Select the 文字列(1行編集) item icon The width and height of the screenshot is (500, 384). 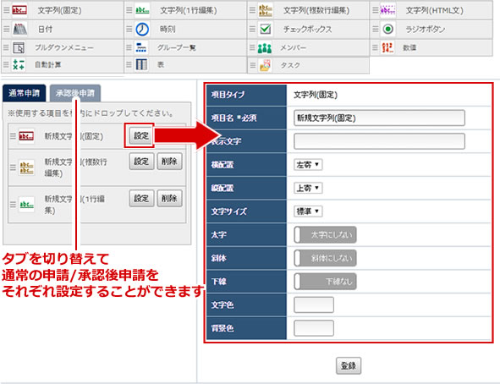[x=142, y=10]
